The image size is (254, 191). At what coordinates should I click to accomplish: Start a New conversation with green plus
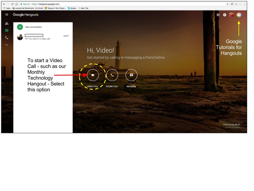pos(20,27)
